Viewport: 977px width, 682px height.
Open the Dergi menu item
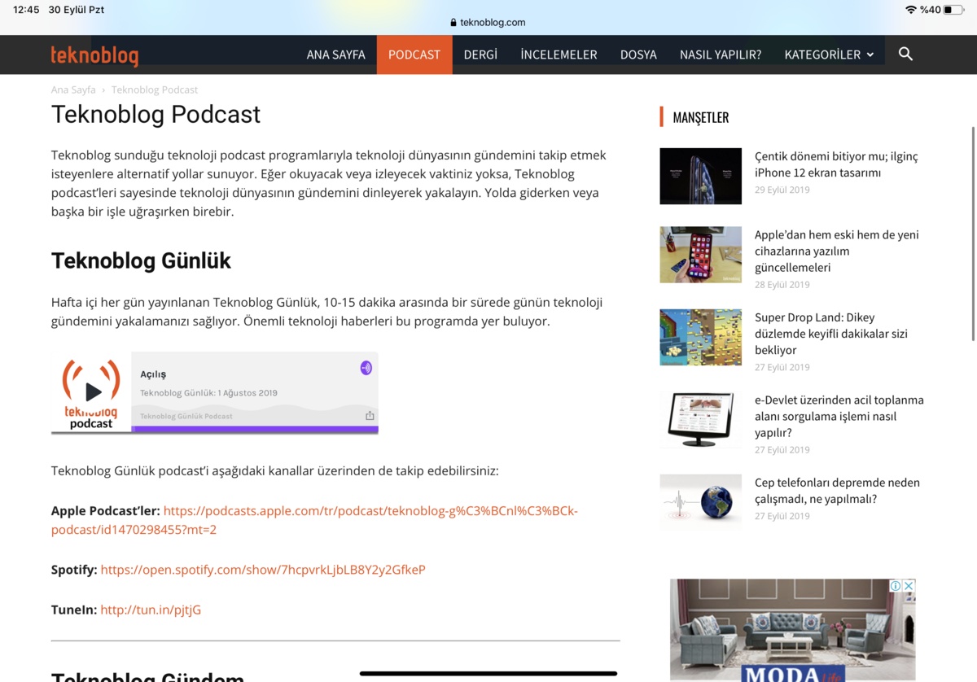480,55
